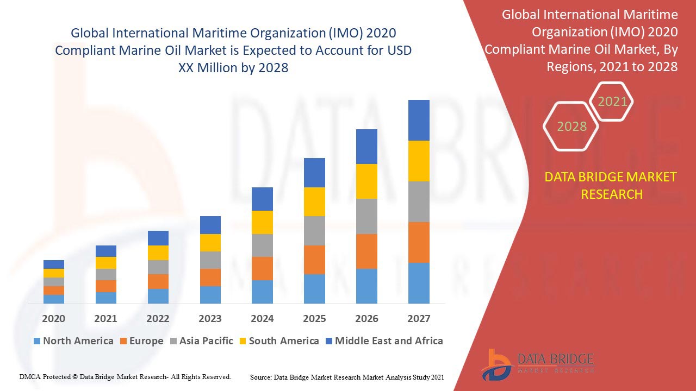Click the Middle East and Africa legend square

pyautogui.click(x=328, y=341)
